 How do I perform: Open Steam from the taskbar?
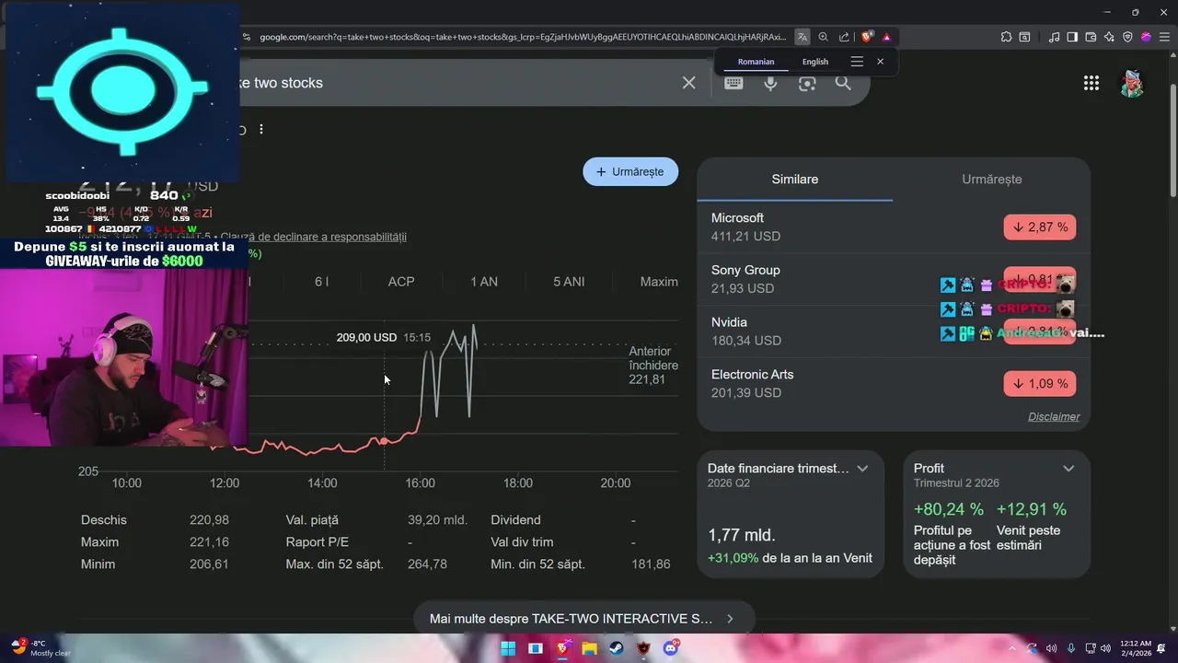click(617, 648)
